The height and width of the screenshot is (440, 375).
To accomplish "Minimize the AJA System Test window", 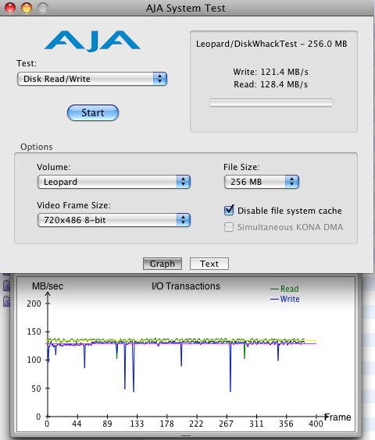I will pyautogui.click(x=27, y=8).
